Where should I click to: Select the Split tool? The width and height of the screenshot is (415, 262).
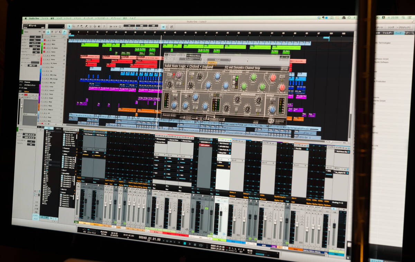tap(78, 26)
